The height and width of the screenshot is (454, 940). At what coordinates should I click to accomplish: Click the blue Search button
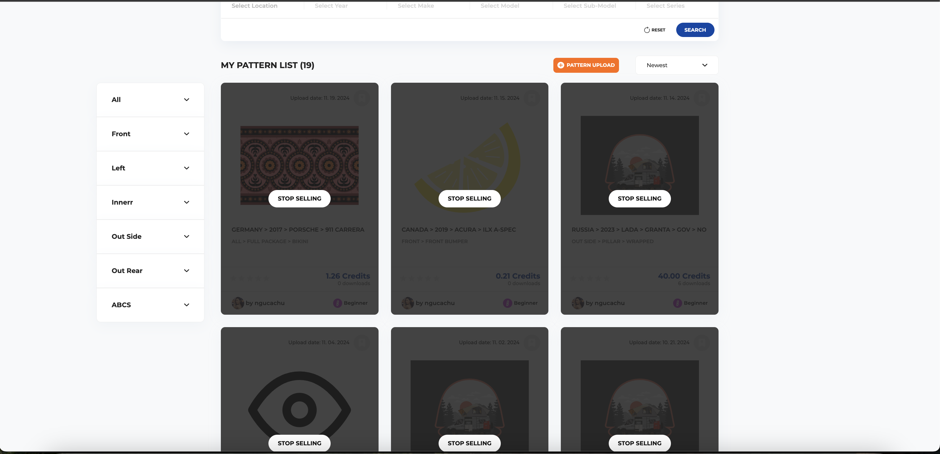point(695,30)
